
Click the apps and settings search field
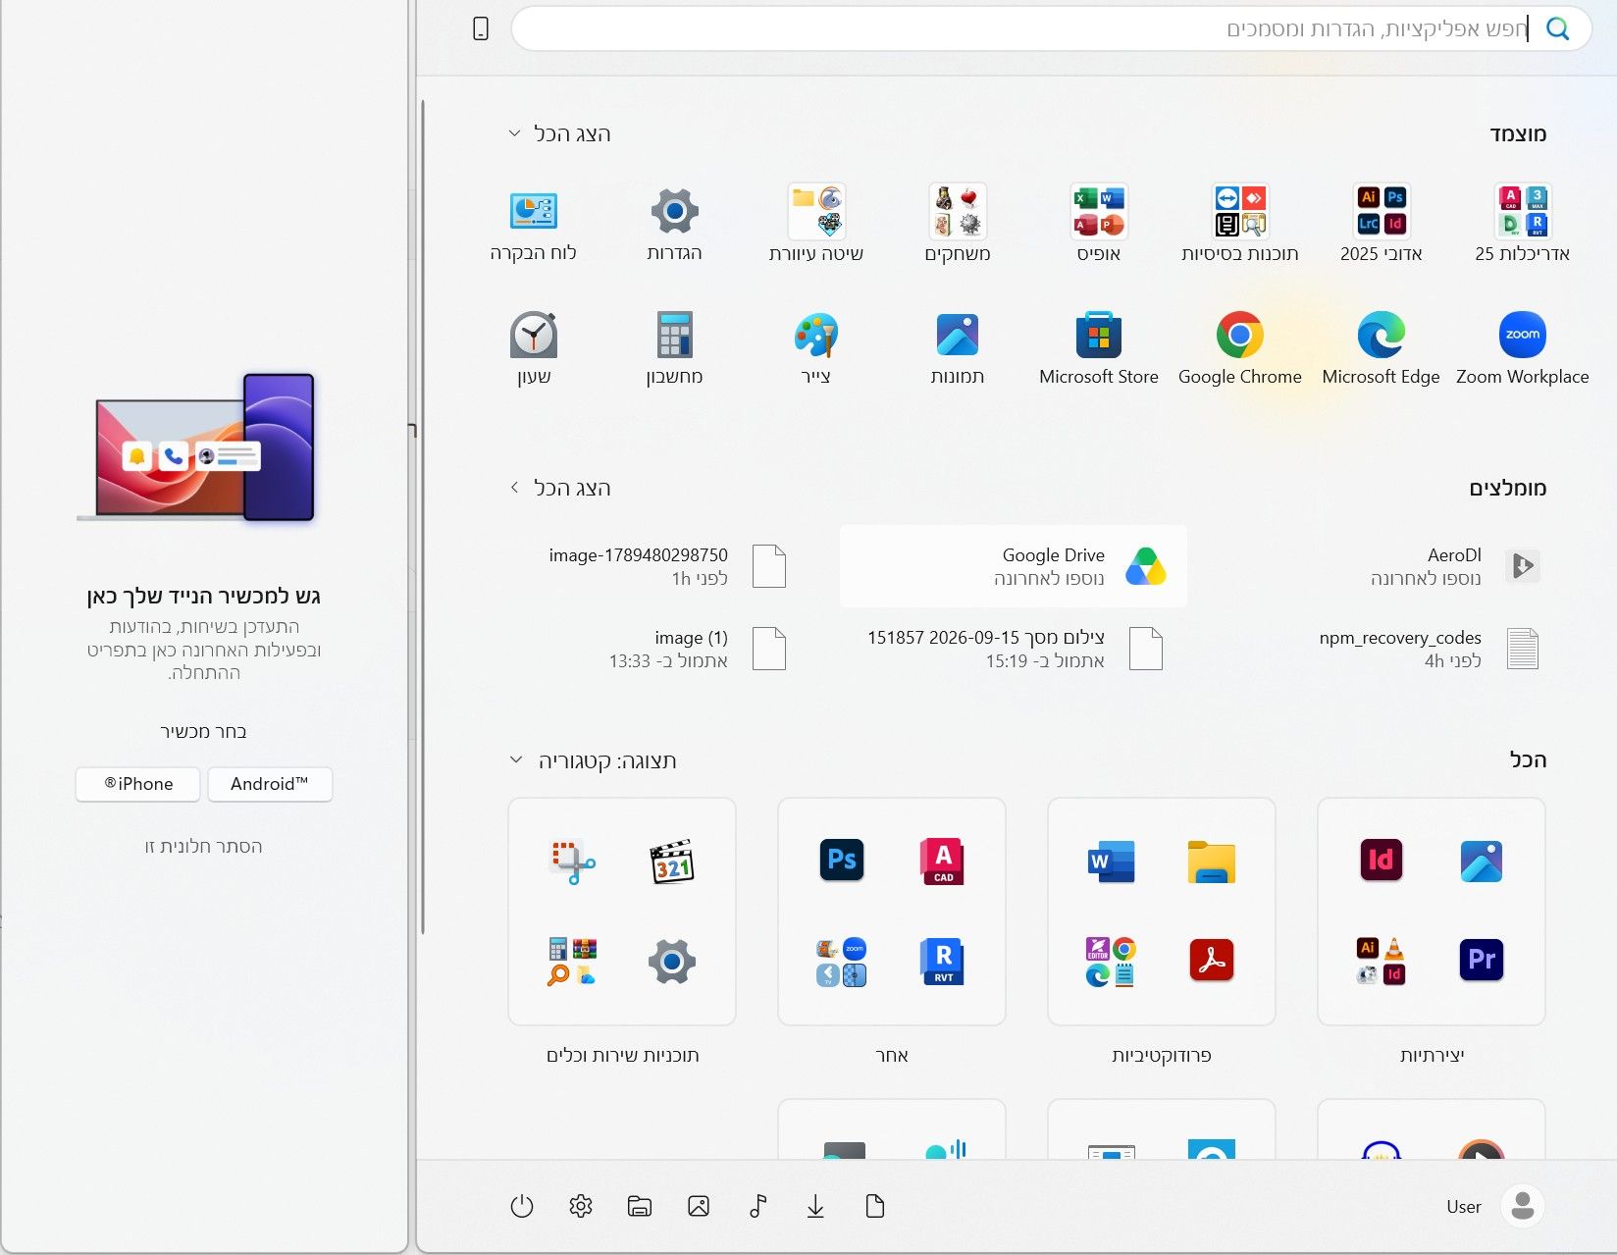pos(1050,28)
